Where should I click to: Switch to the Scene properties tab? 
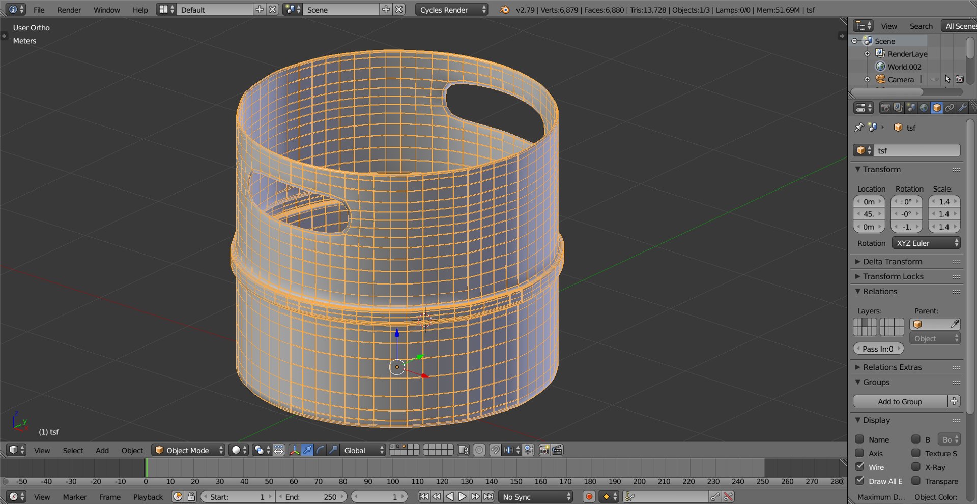[x=911, y=108]
